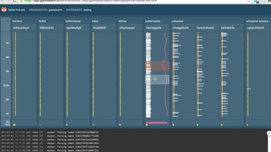Click instance snlh0ux2hgvs under frontend

(21, 28)
